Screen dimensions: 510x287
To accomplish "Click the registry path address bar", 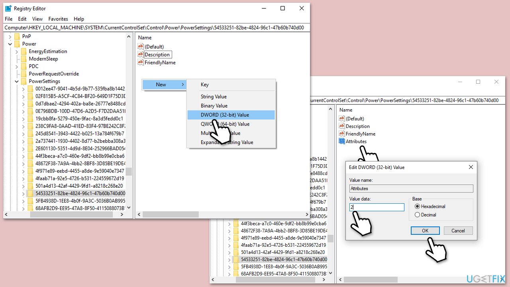I will coord(156,28).
